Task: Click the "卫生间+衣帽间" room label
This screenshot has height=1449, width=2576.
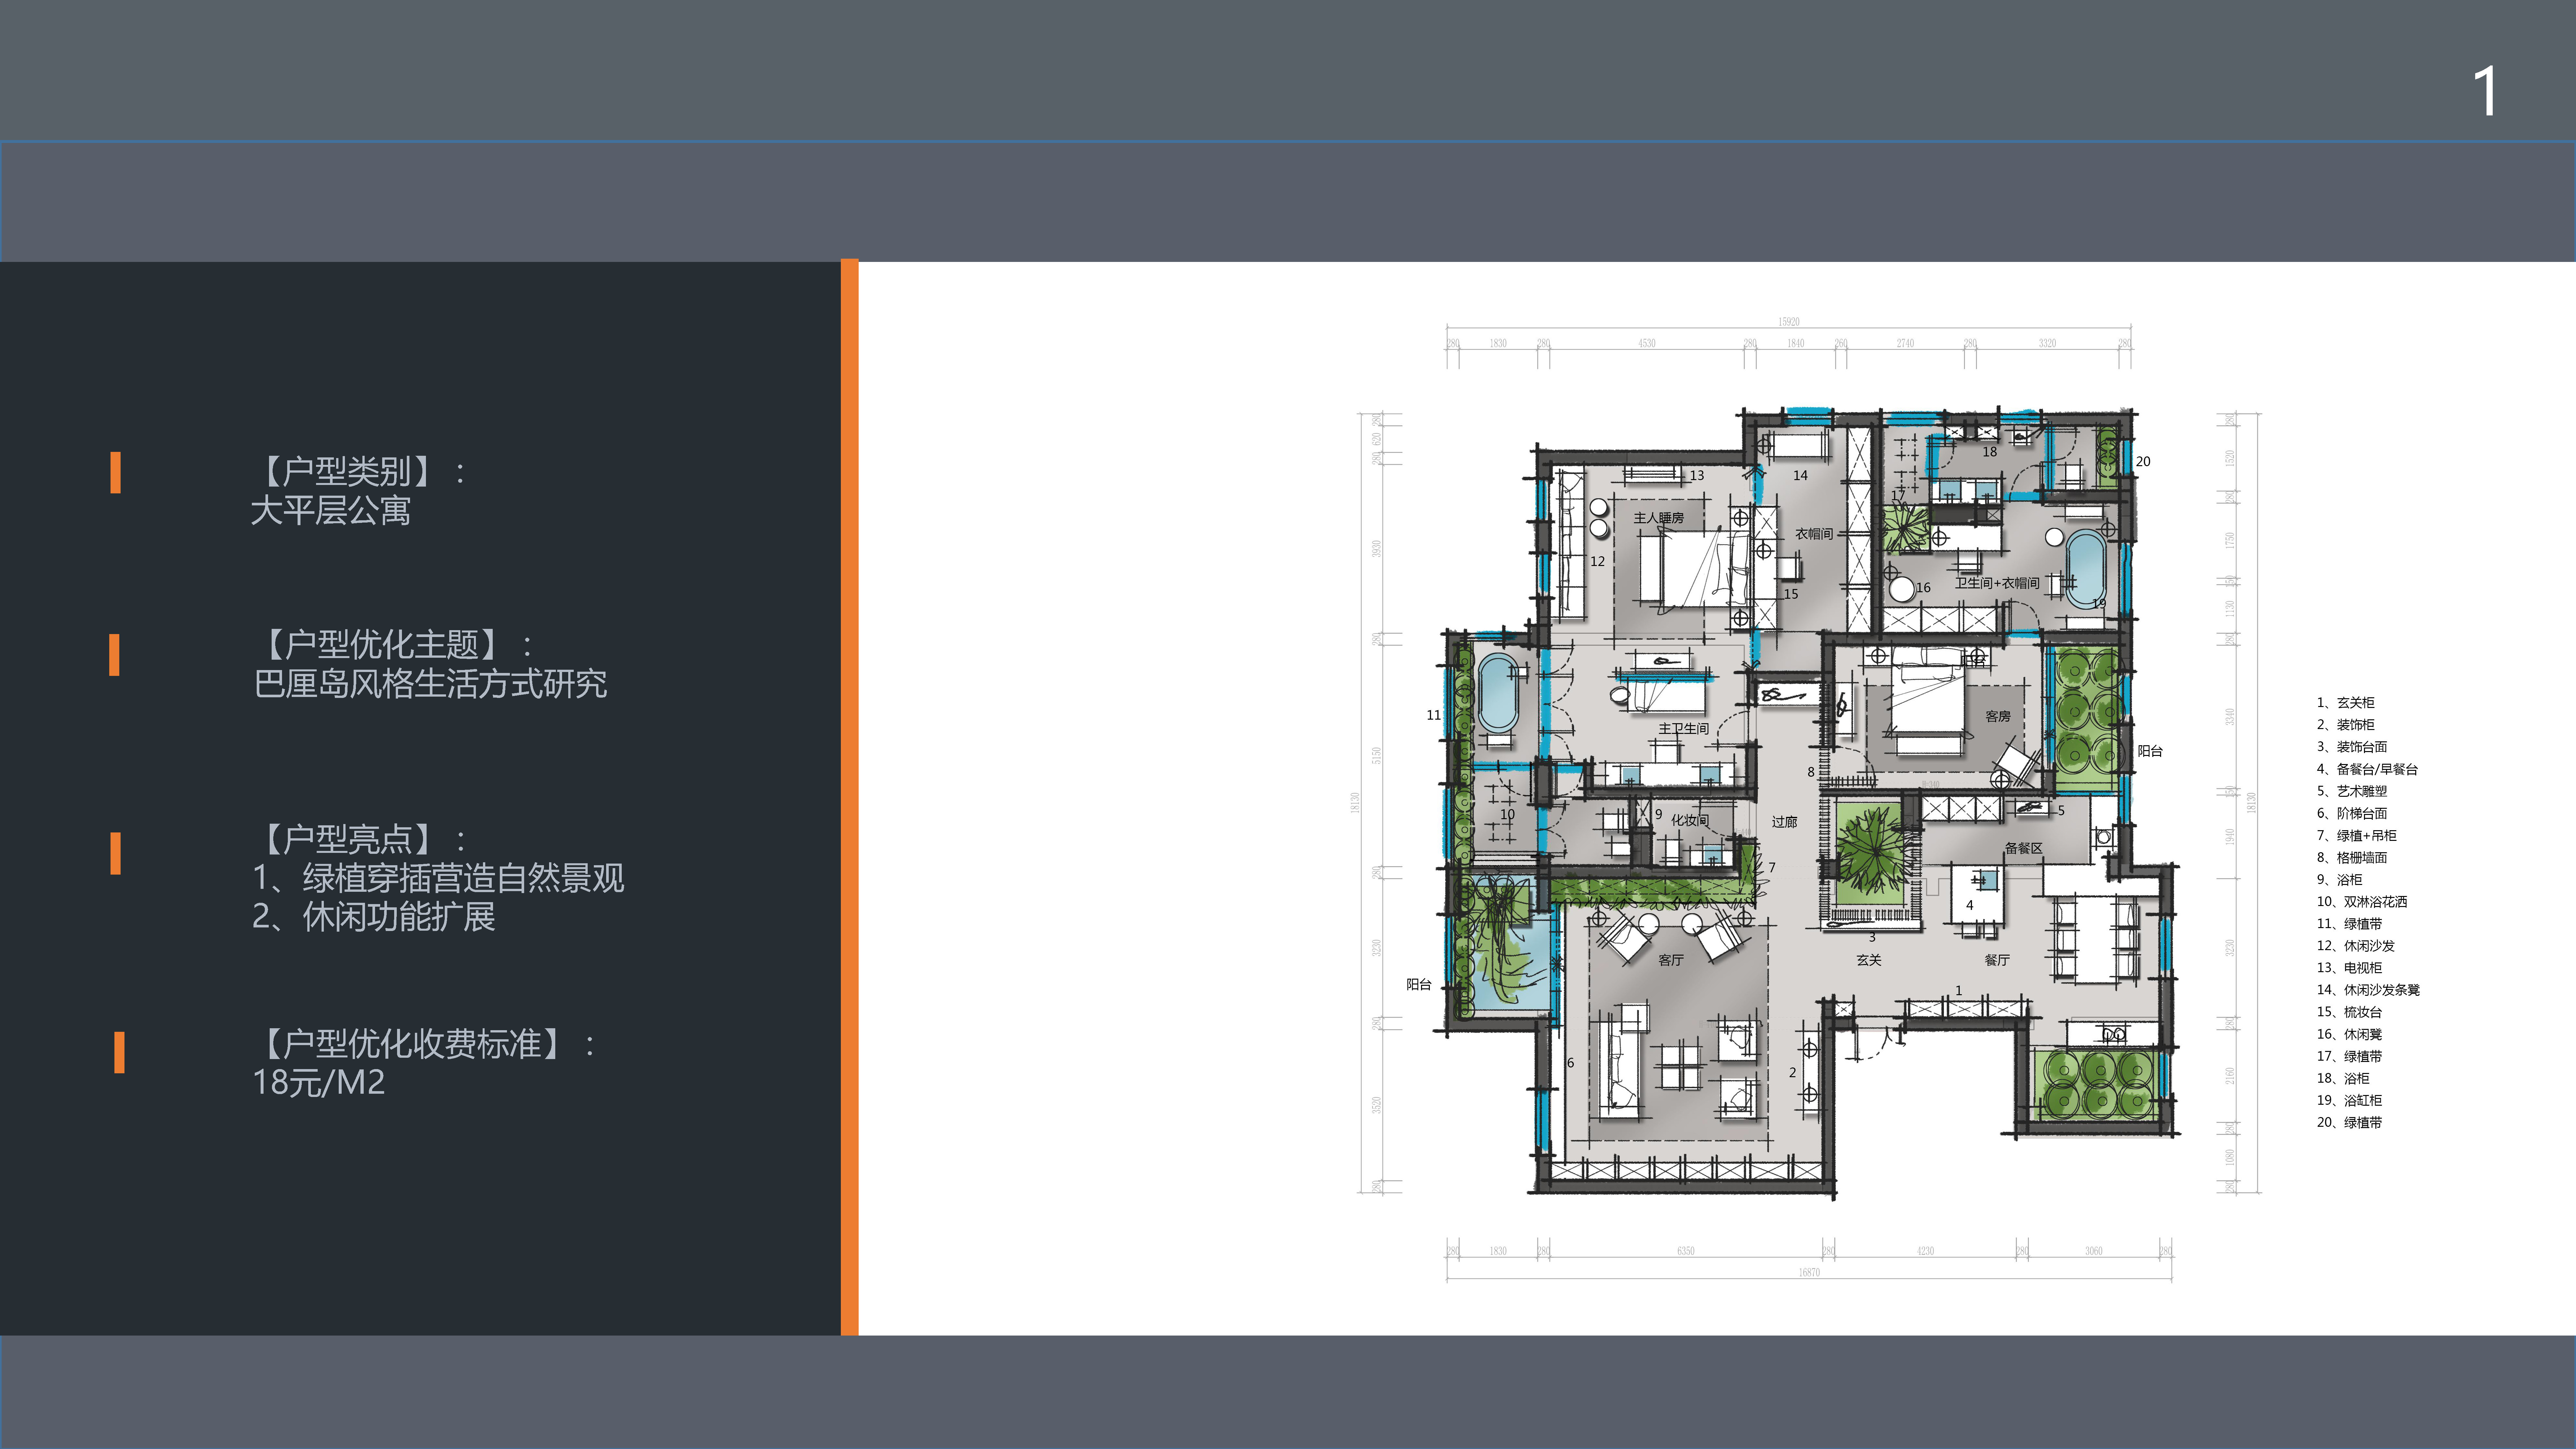Action: [x=1997, y=583]
